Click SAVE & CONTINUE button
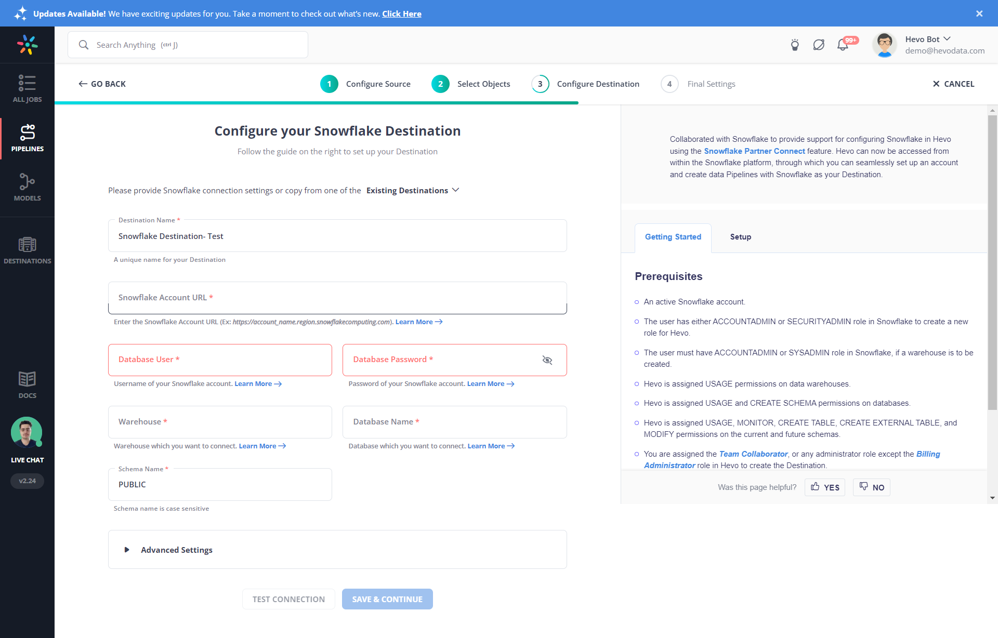This screenshot has width=998, height=638. coord(388,599)
